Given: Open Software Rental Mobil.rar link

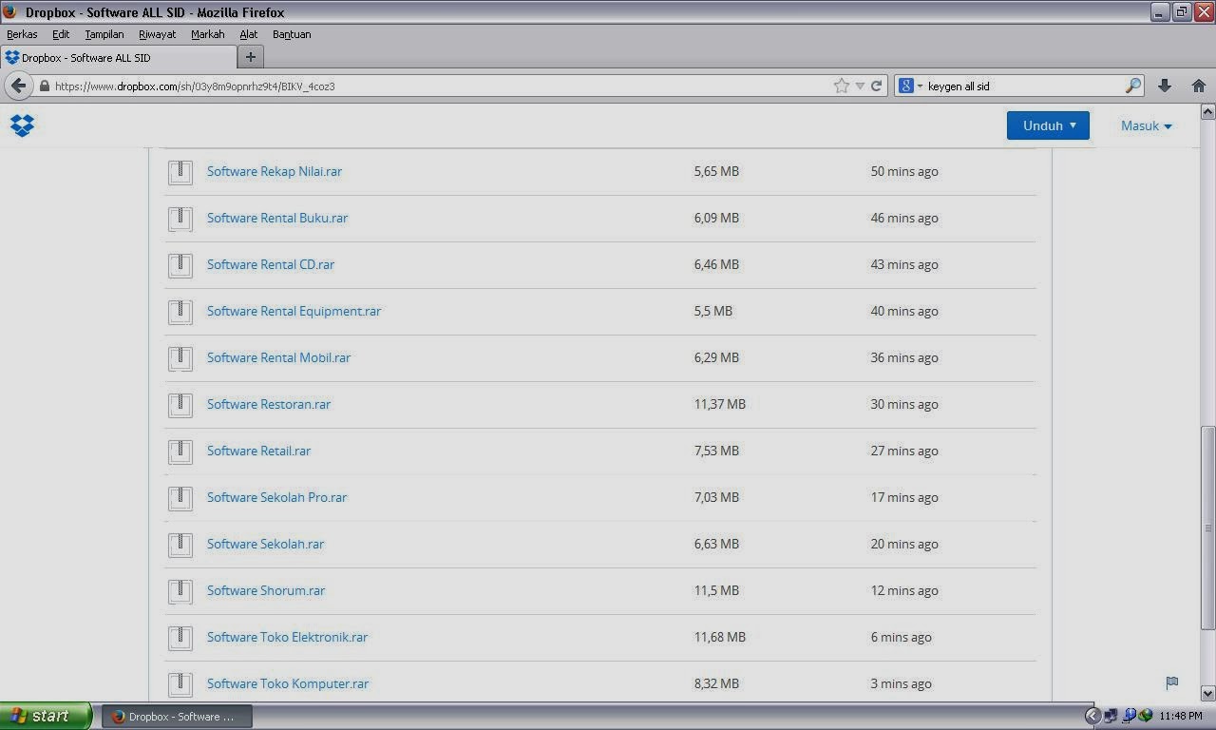Looking at the screenshot, I should (x=278, y=357).
